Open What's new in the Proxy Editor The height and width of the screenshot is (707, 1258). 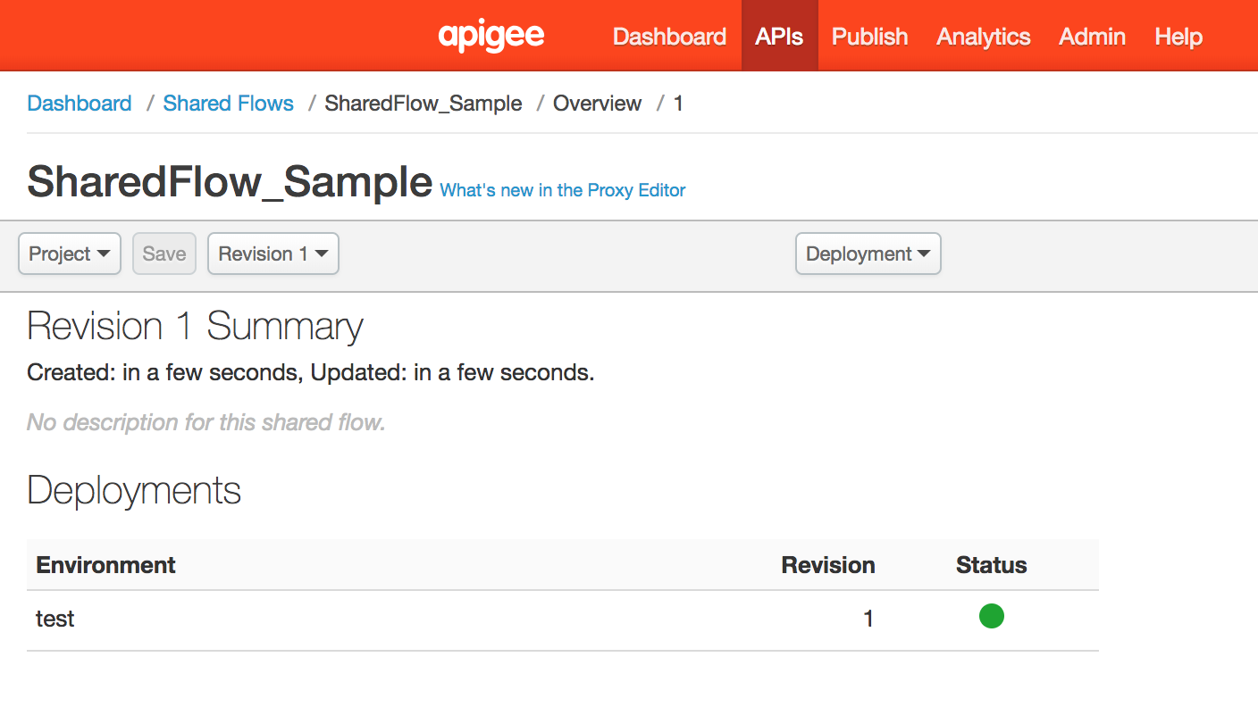563,190
